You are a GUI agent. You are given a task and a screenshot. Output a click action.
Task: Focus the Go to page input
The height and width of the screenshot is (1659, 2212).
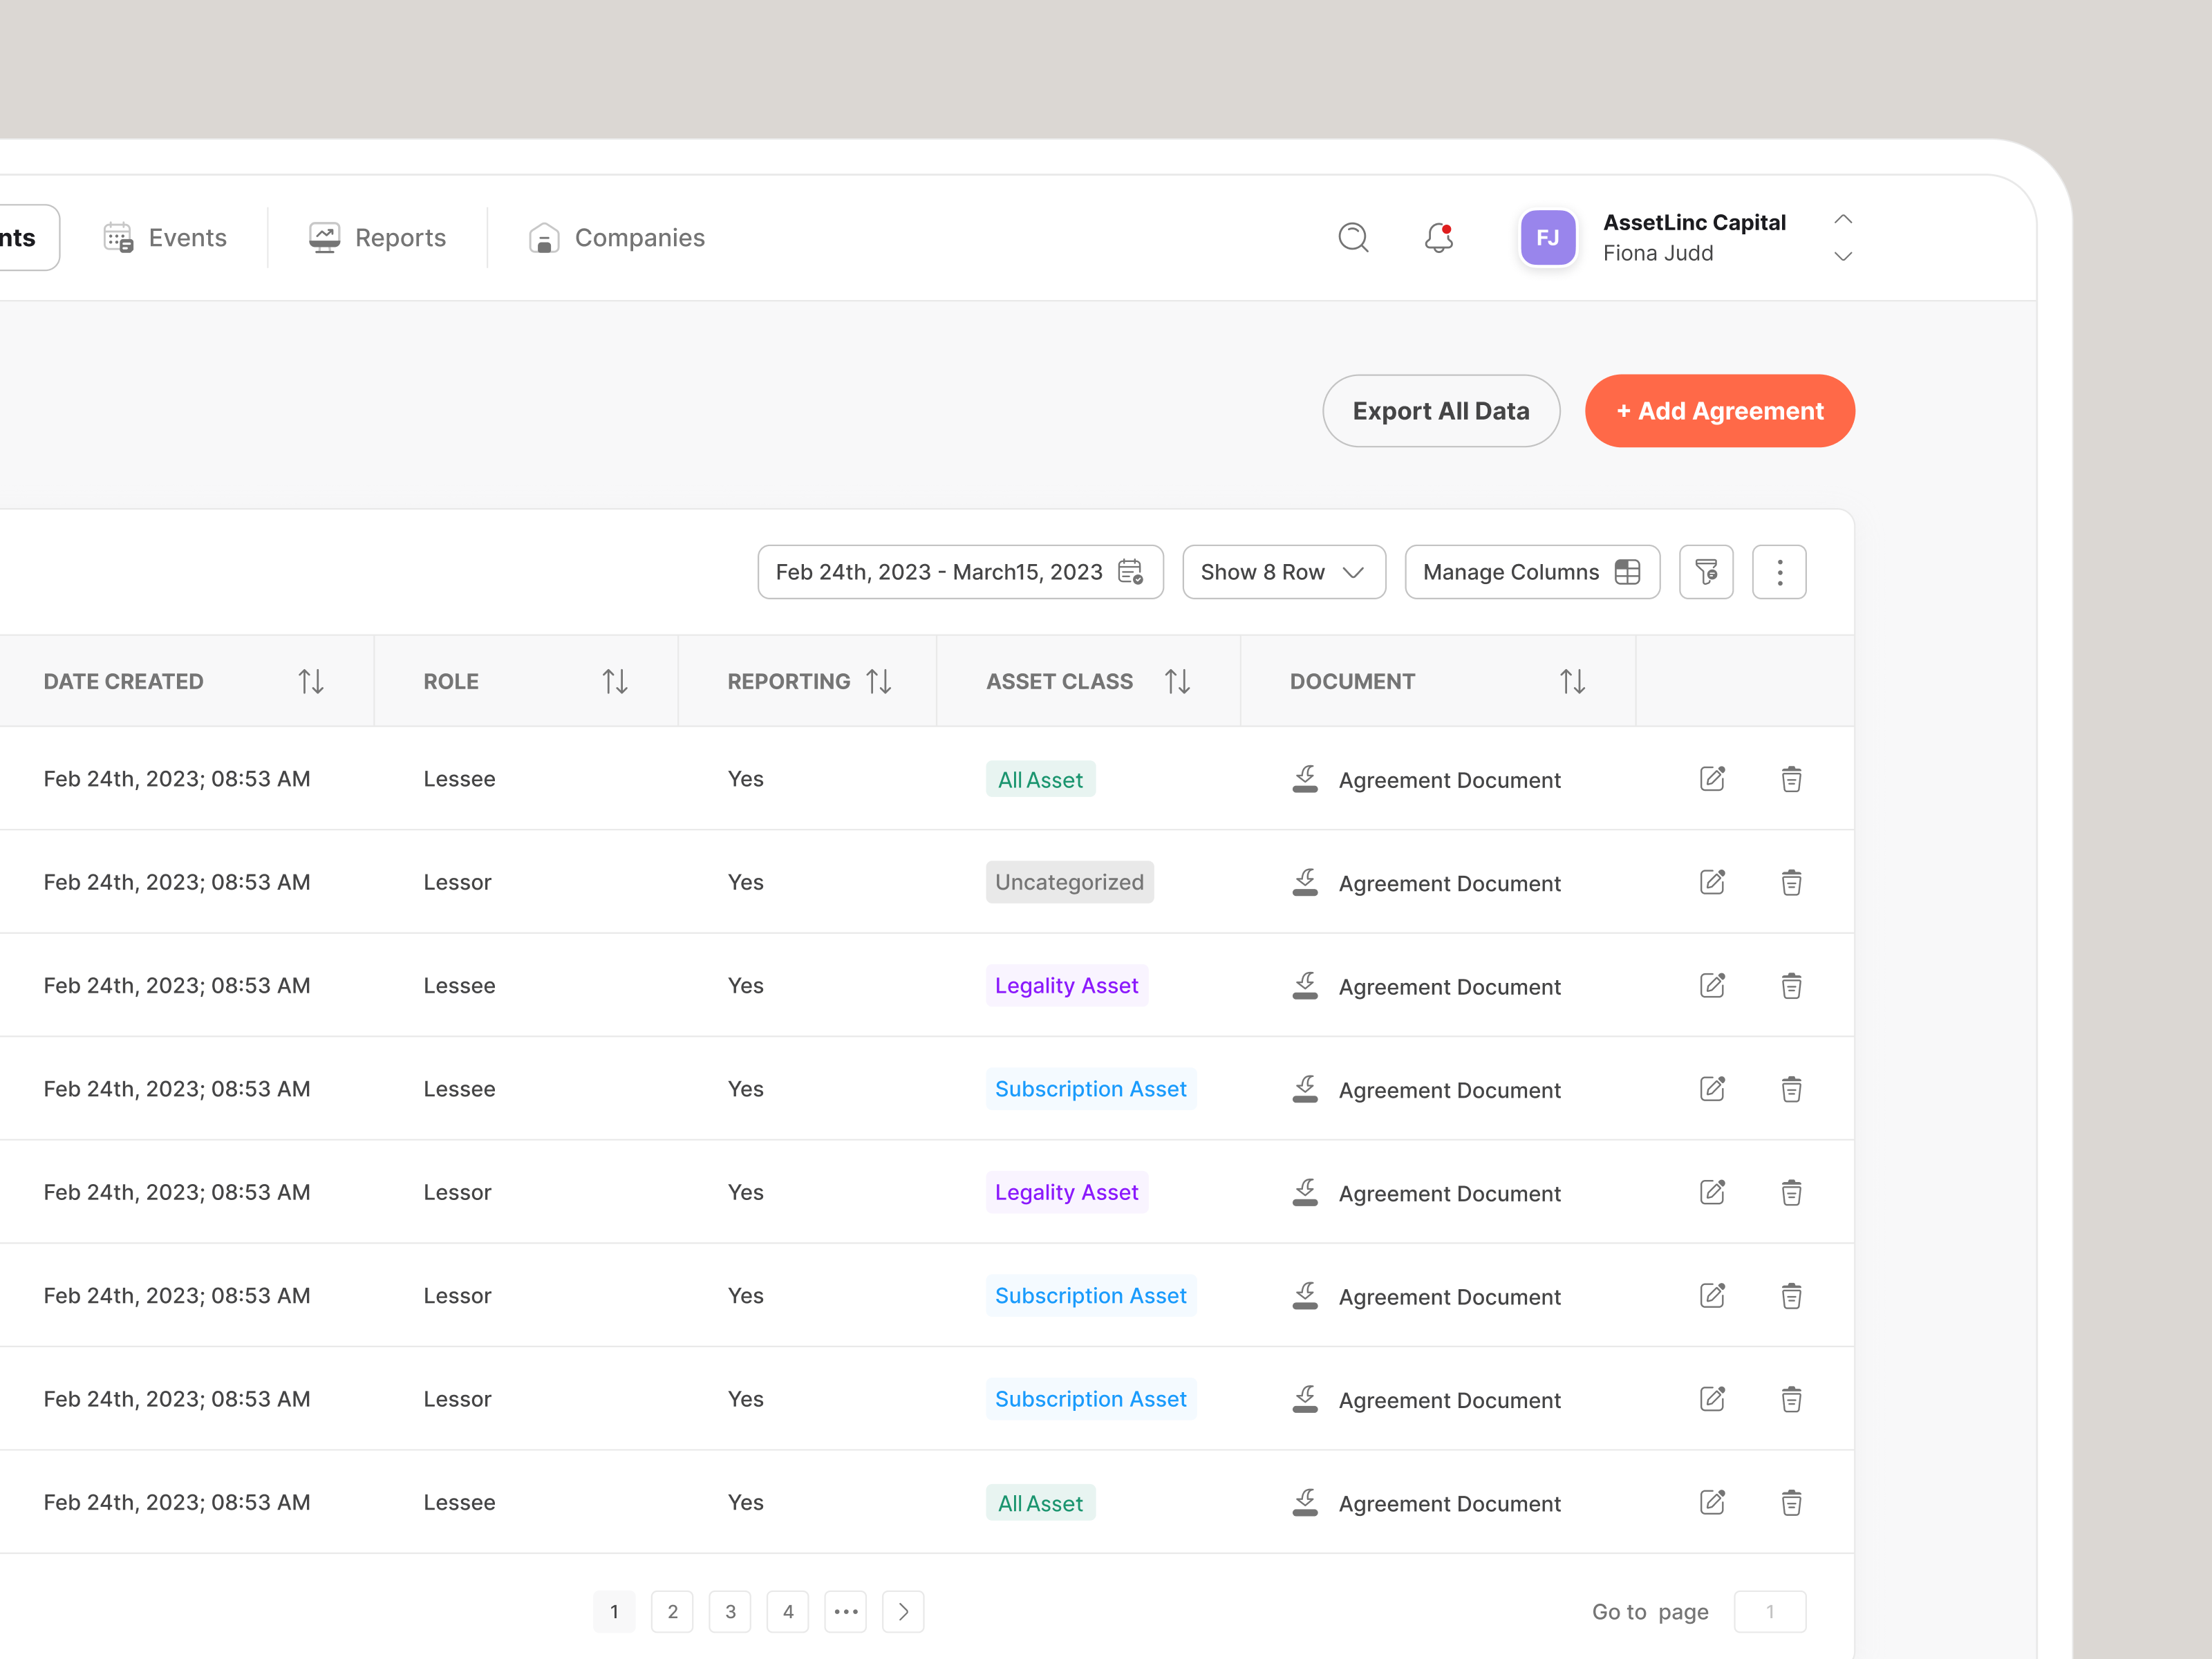pyautogui.click(x=1770, y=1612)
